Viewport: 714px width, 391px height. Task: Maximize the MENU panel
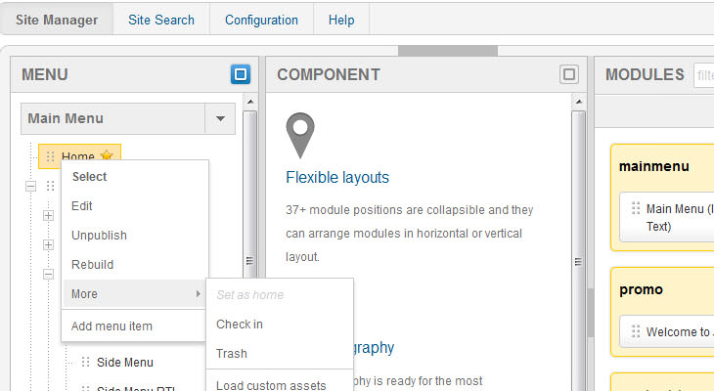tap(241, 74)
